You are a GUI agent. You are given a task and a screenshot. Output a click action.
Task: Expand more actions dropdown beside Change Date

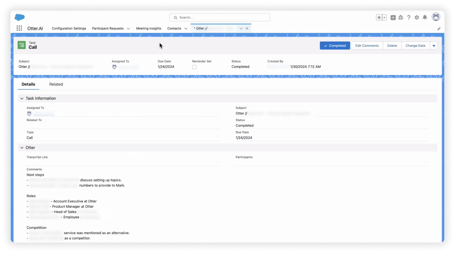[434, 46]
